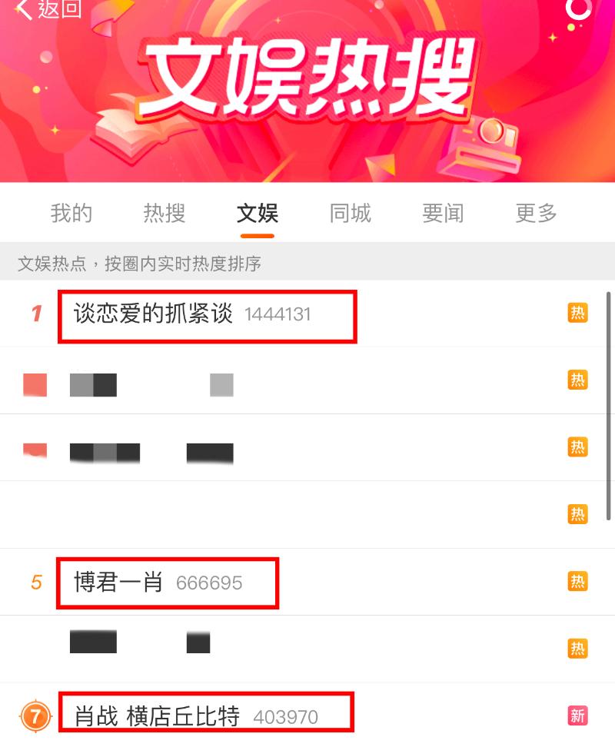Screen dimensions: 615x747
Task: Switch to the 我的 tab
Action: 71,213
